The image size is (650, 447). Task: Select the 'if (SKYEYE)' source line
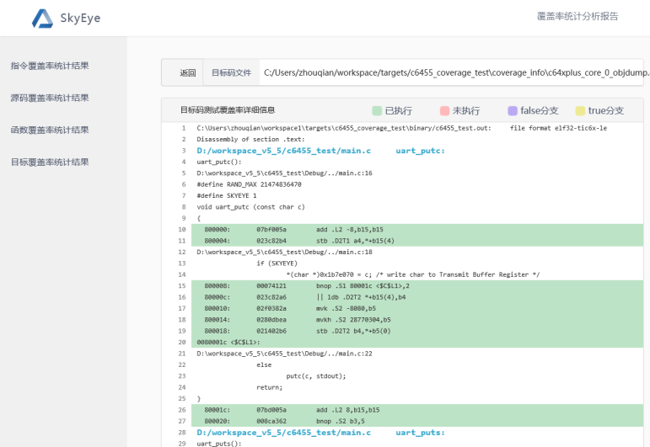(x=277, y=263)
